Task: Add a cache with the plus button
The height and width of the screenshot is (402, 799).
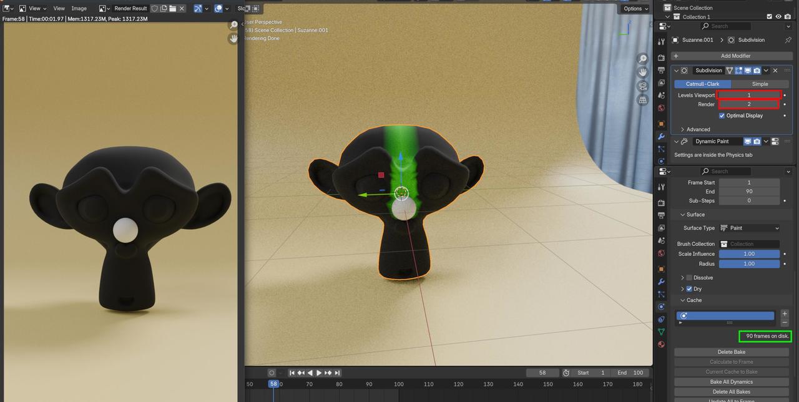Action: pyautogui.click(x=785, y=313)
